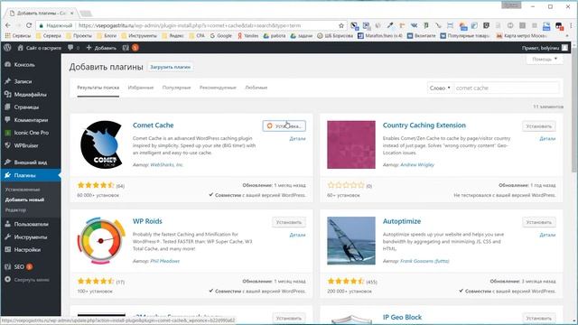Screen dimensions: 578x325
Task: Click the browser address bar URL
Action: pyautogui.click(x=190, y=25)
